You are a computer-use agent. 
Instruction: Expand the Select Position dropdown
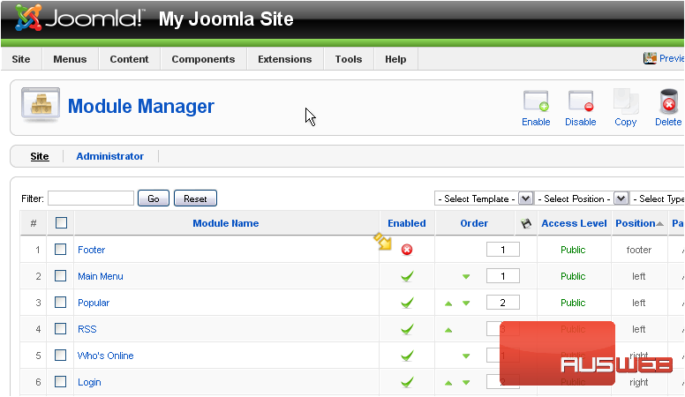click(621, 198)
